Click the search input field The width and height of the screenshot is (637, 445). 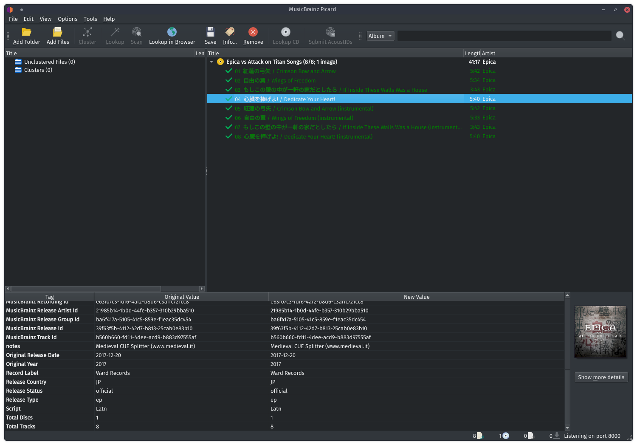click(504, 36)
